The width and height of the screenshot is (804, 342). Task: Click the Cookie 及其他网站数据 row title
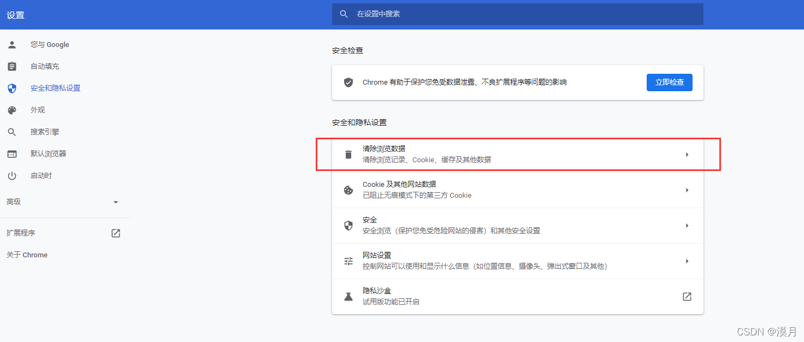(399, 185)
